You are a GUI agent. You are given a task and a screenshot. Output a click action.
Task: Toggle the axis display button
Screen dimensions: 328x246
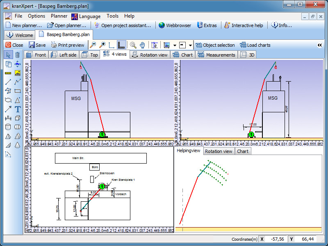coord(112,45)
